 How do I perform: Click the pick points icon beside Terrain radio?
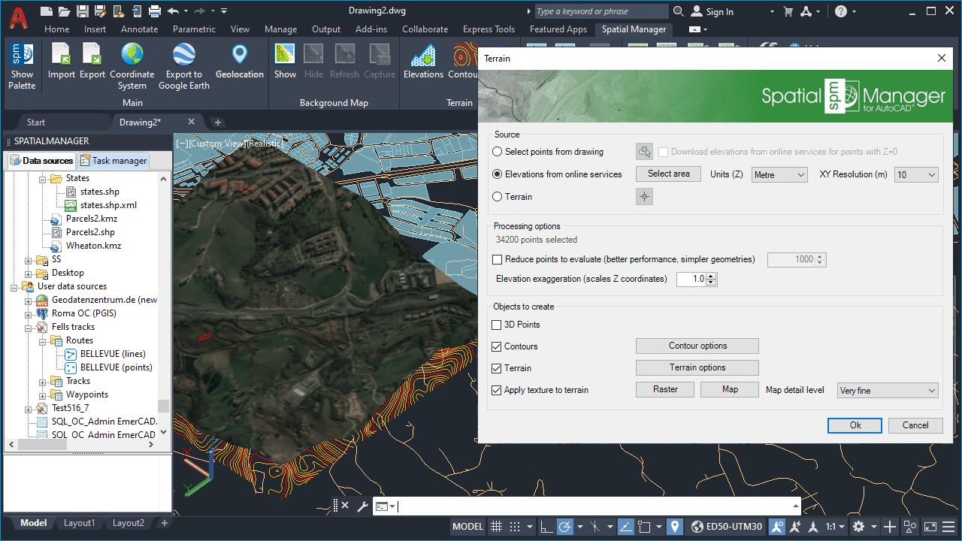644,197
